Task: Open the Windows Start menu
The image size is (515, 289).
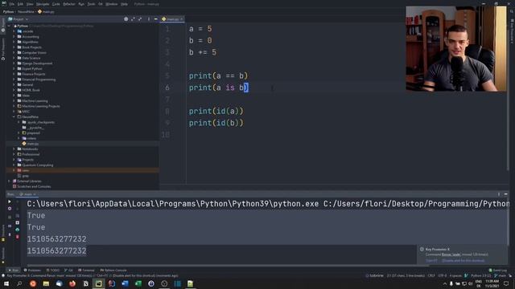Action: pos(6,283)
